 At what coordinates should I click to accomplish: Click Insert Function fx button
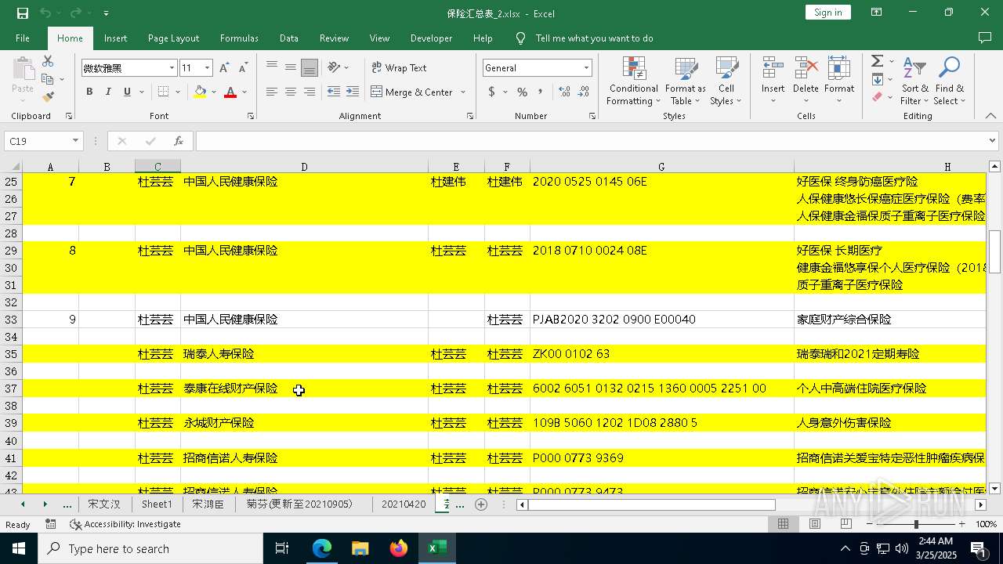(179, 141)
